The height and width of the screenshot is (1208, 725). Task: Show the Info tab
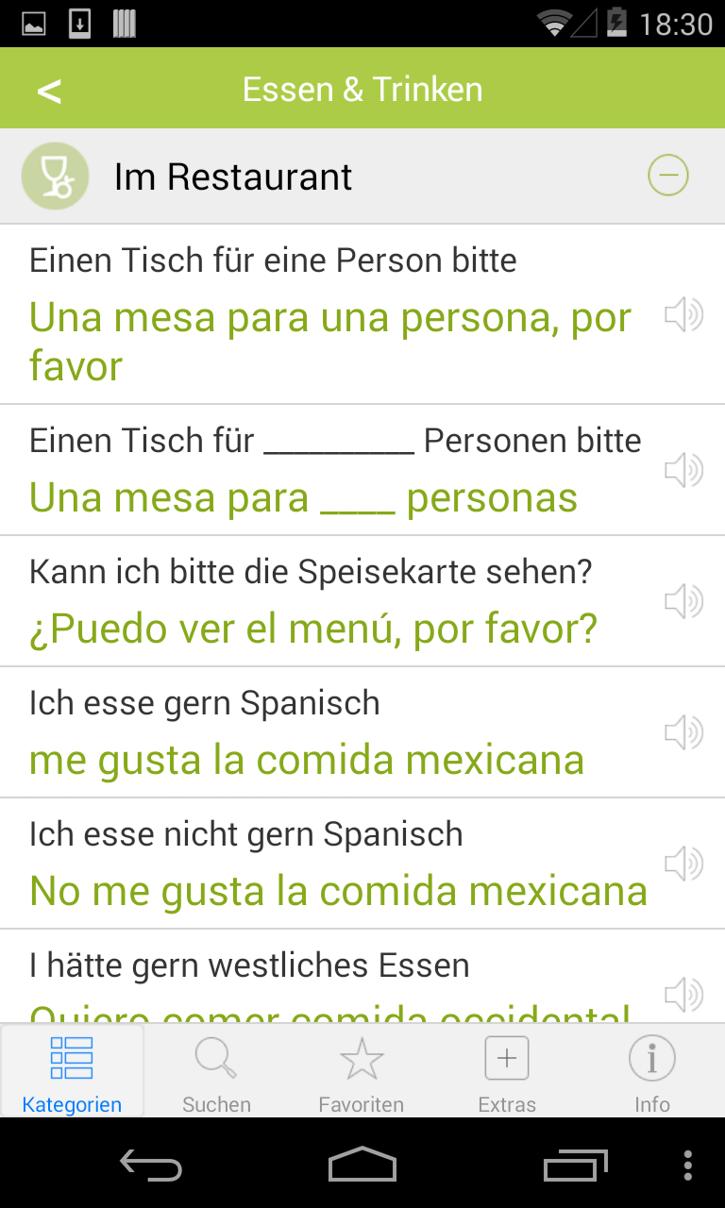pos(652,1071)
